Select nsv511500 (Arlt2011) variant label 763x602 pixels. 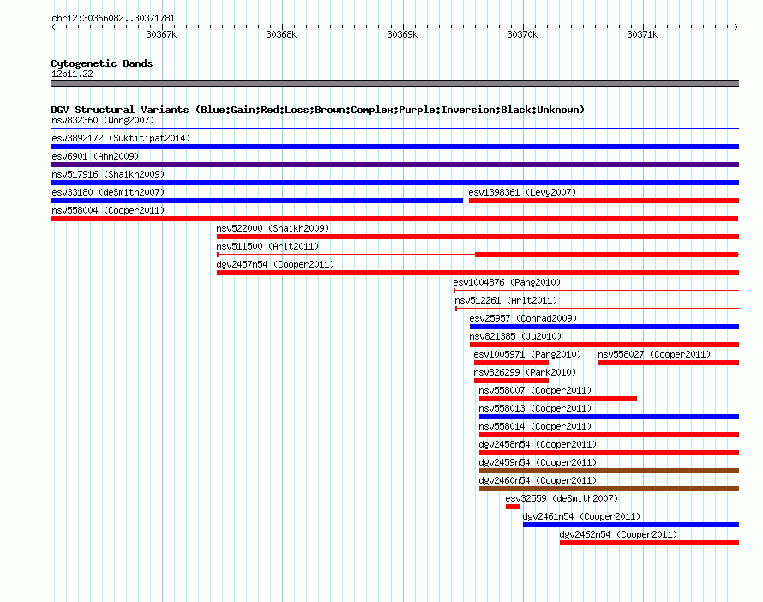coord(267,246)
